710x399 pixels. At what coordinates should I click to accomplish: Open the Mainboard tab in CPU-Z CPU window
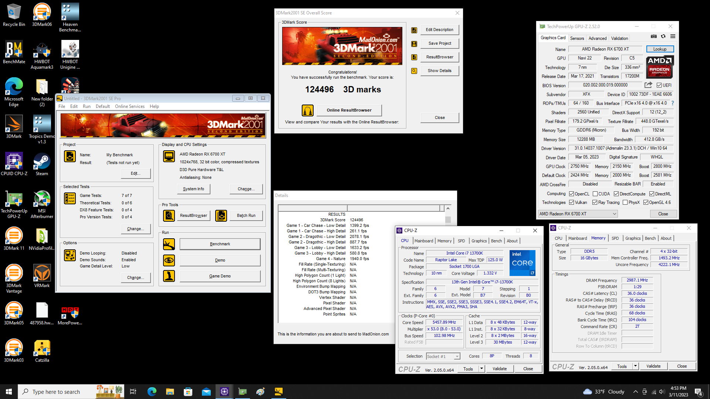423,241
